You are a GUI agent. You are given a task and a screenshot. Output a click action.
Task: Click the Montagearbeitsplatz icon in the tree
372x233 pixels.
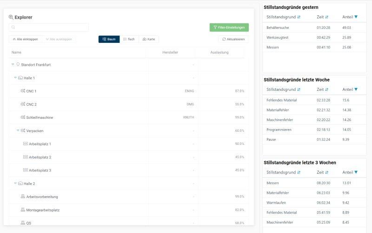[23, 210]
